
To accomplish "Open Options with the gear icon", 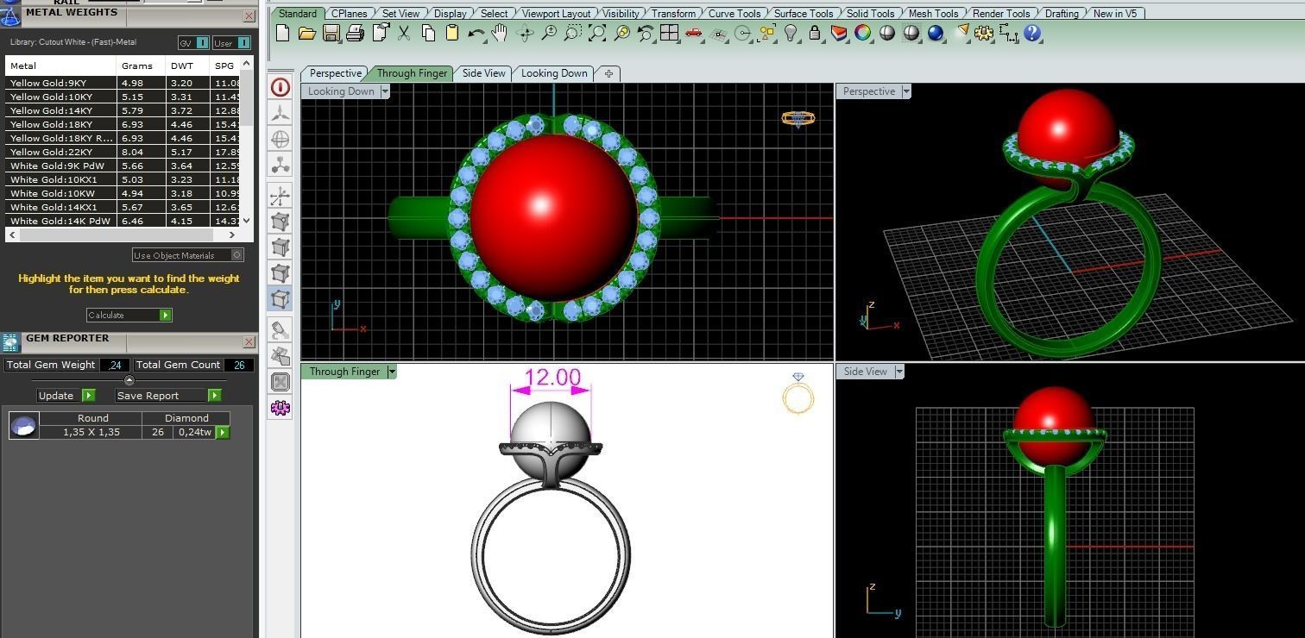I will [x=984, y=34].
